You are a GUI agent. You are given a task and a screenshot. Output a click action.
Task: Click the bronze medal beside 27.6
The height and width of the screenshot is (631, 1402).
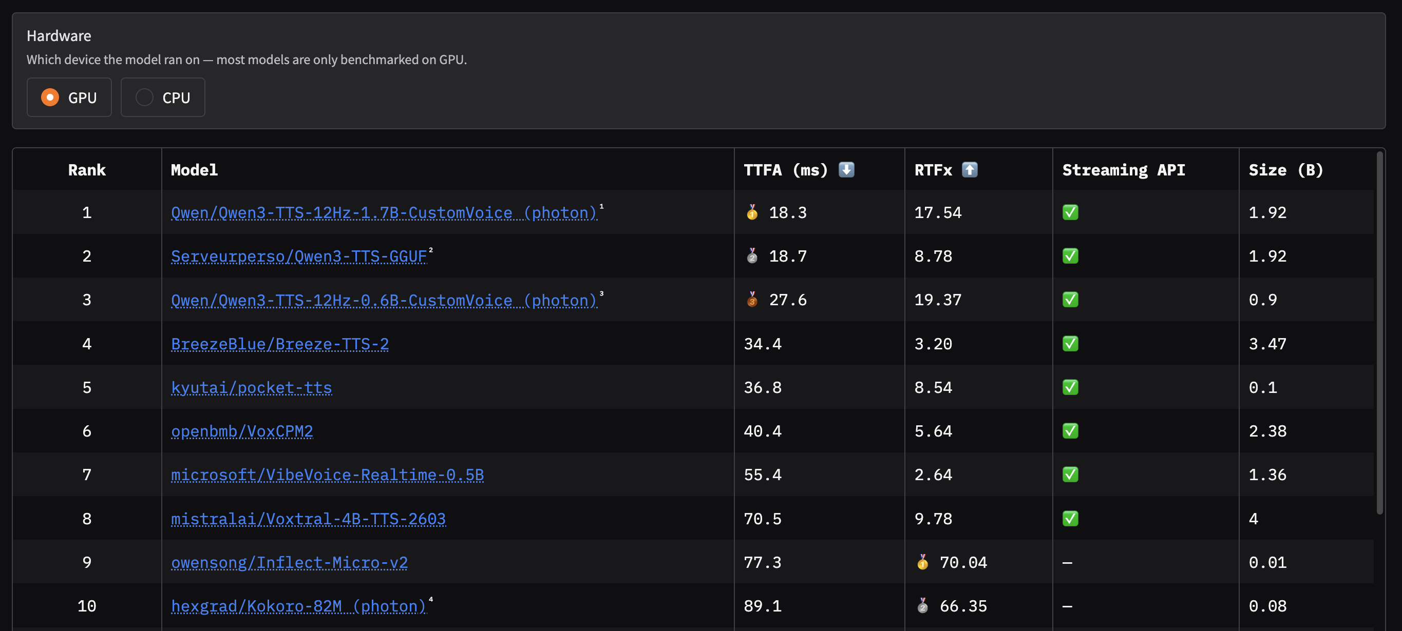[x=752, y=300]
